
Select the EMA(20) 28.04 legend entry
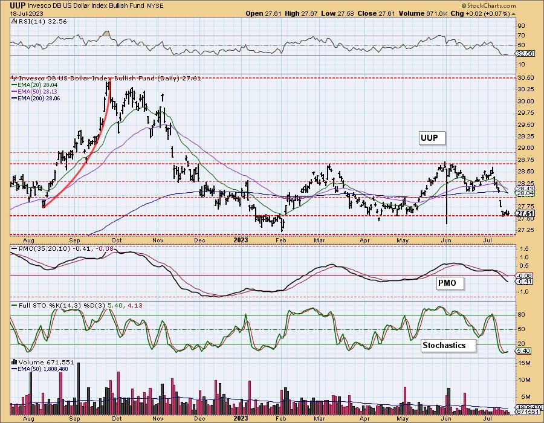[x=34, y=85]
